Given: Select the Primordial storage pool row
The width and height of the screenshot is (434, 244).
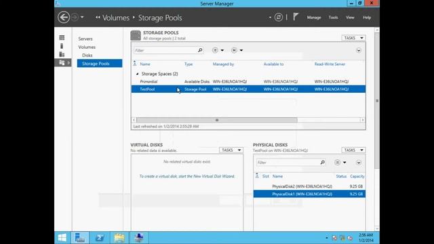Looking at the screenshot, I should pyautogui.click(x=248, y=81).
